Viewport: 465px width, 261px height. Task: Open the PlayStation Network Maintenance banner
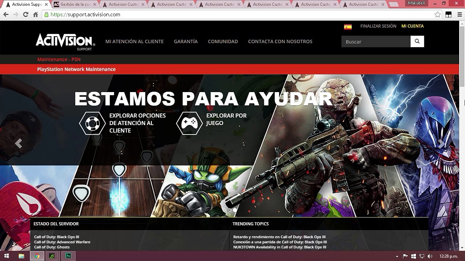76,69
